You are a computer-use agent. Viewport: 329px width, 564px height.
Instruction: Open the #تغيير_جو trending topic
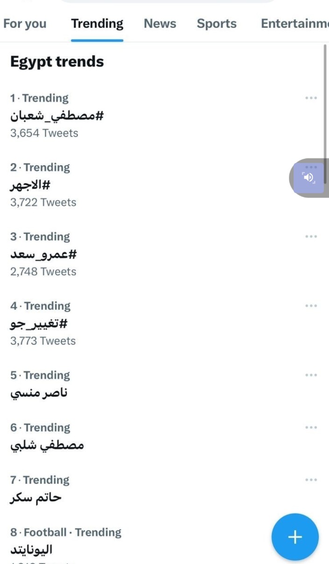[x=39, y=324]
